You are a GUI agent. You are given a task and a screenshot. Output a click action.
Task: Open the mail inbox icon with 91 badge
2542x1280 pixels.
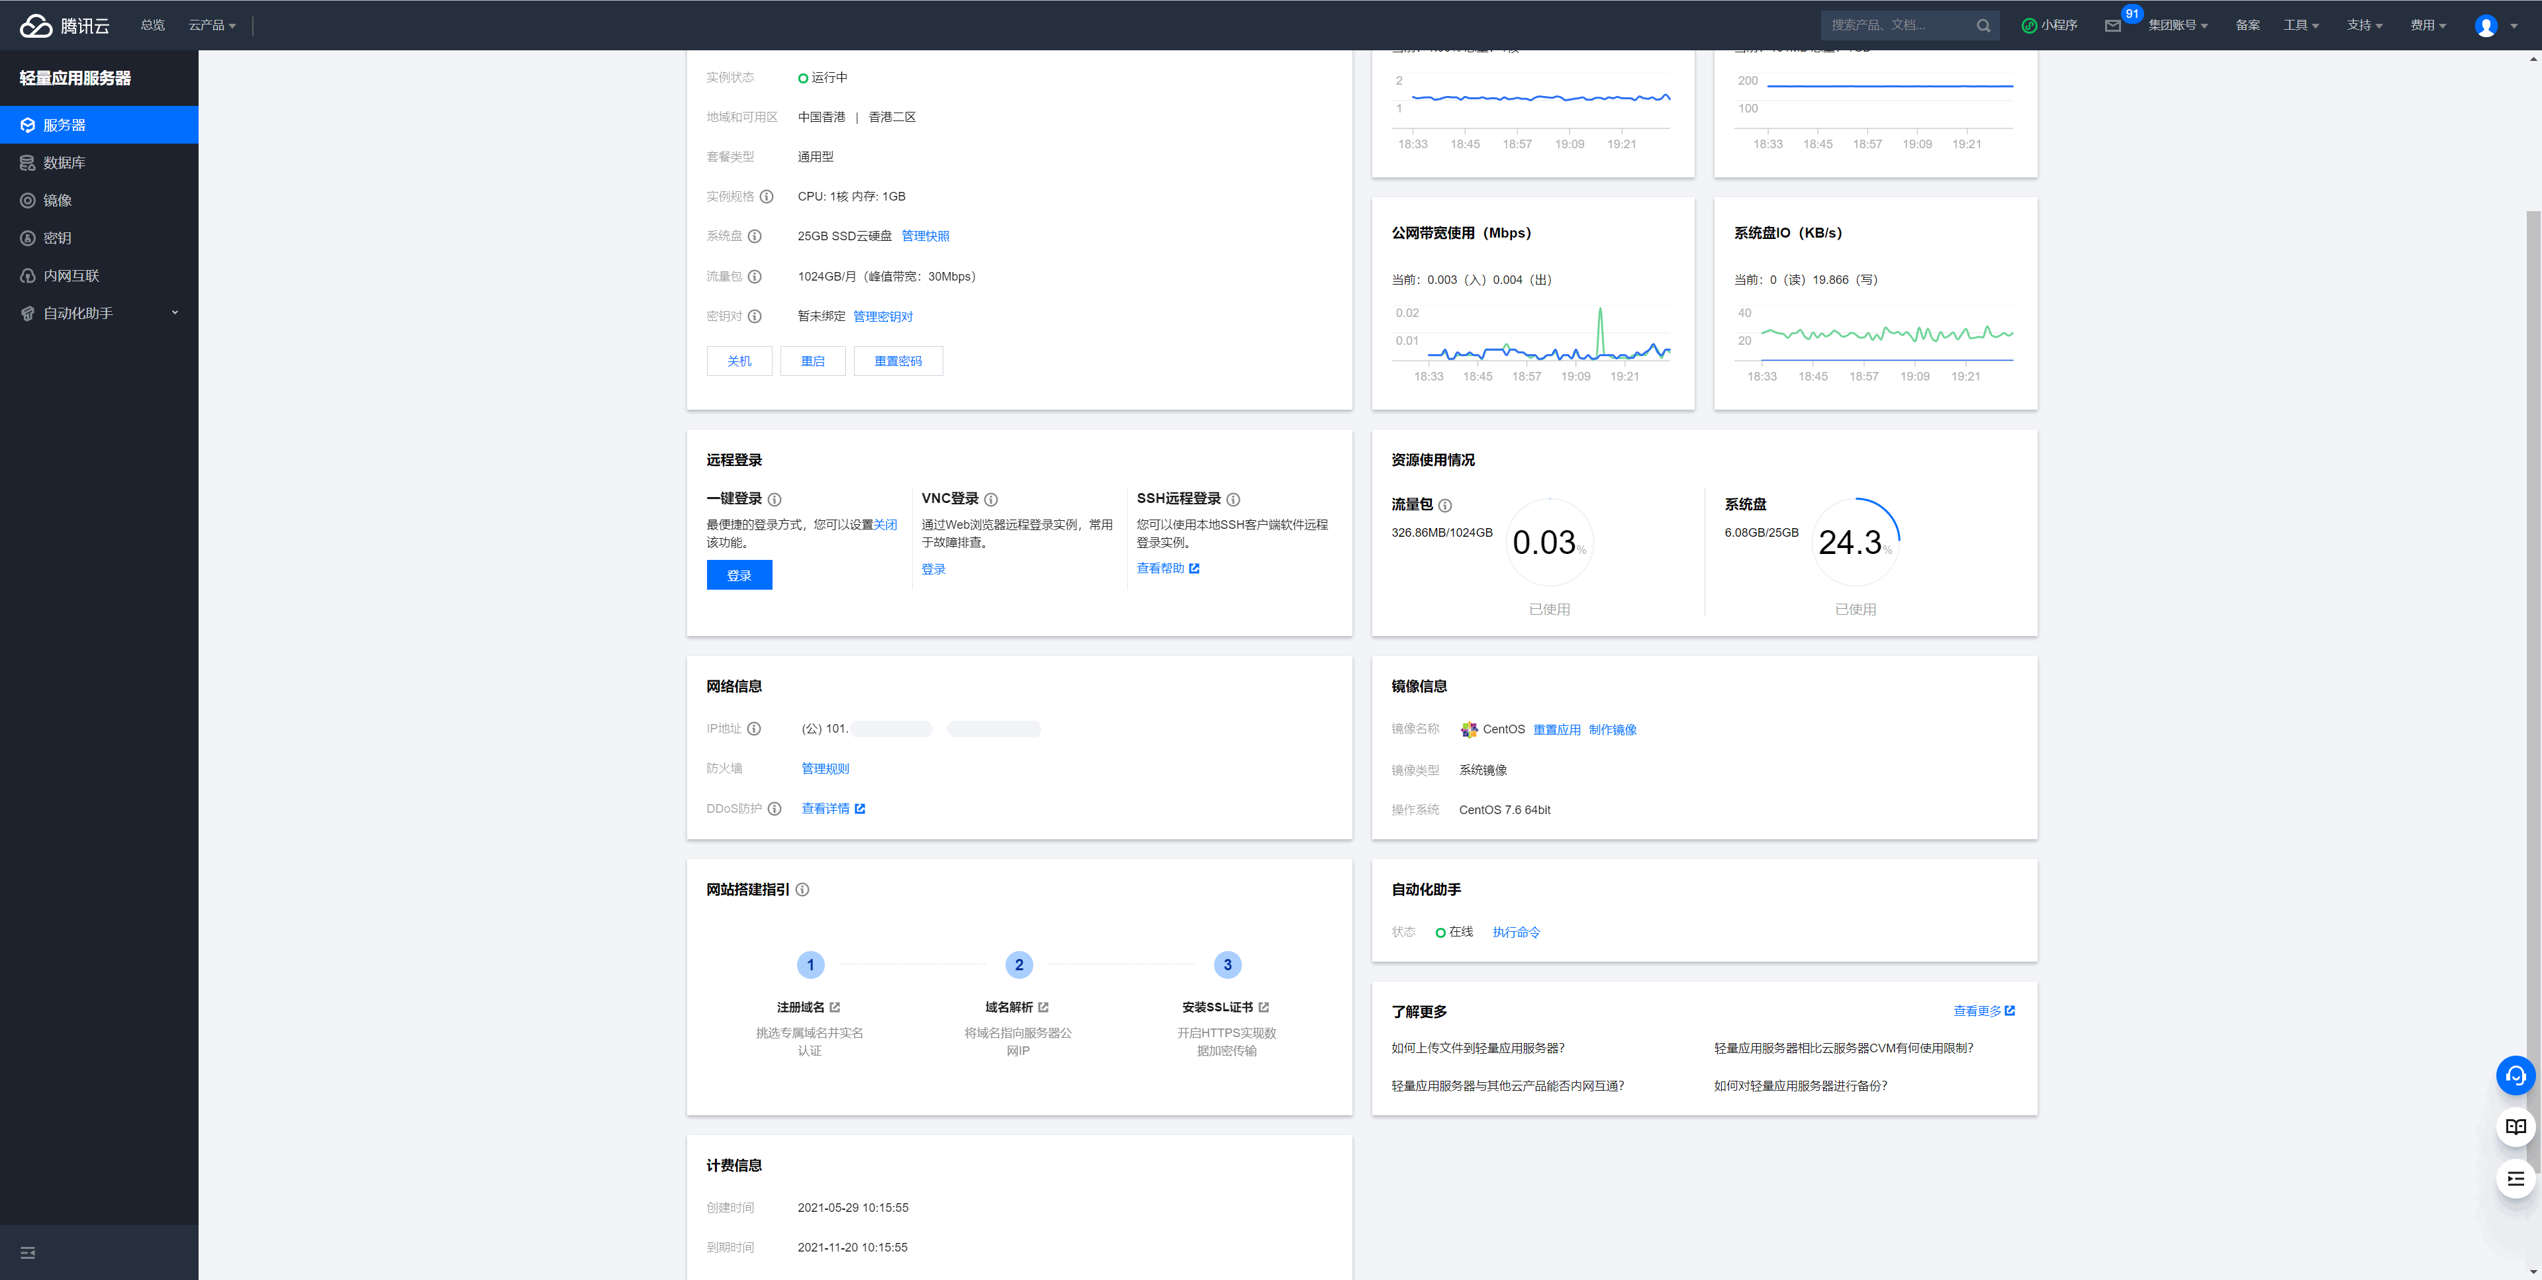2113,26
